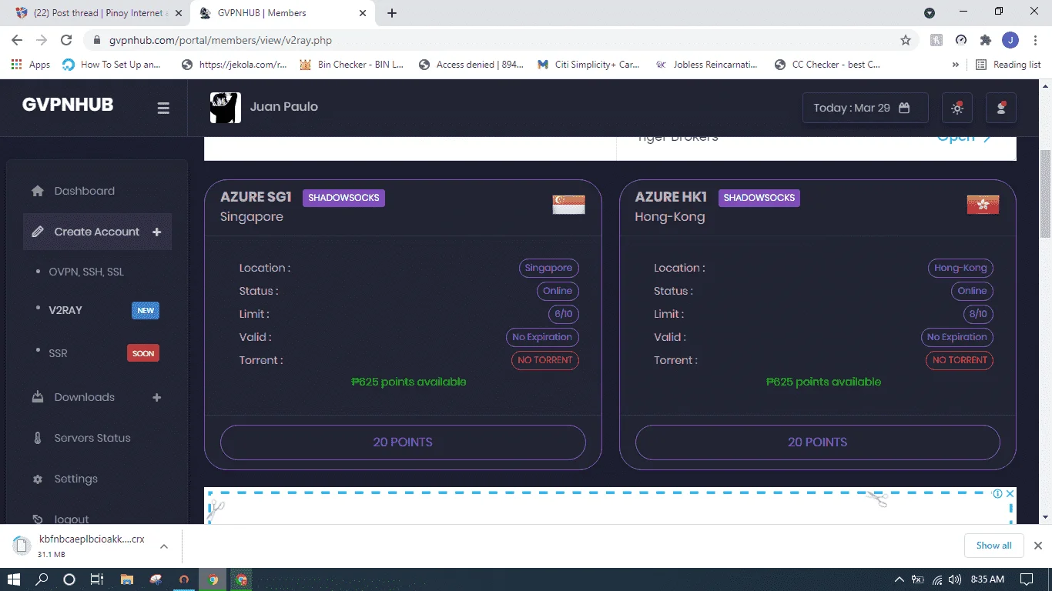Click the ad info icon

click(997, 494)
